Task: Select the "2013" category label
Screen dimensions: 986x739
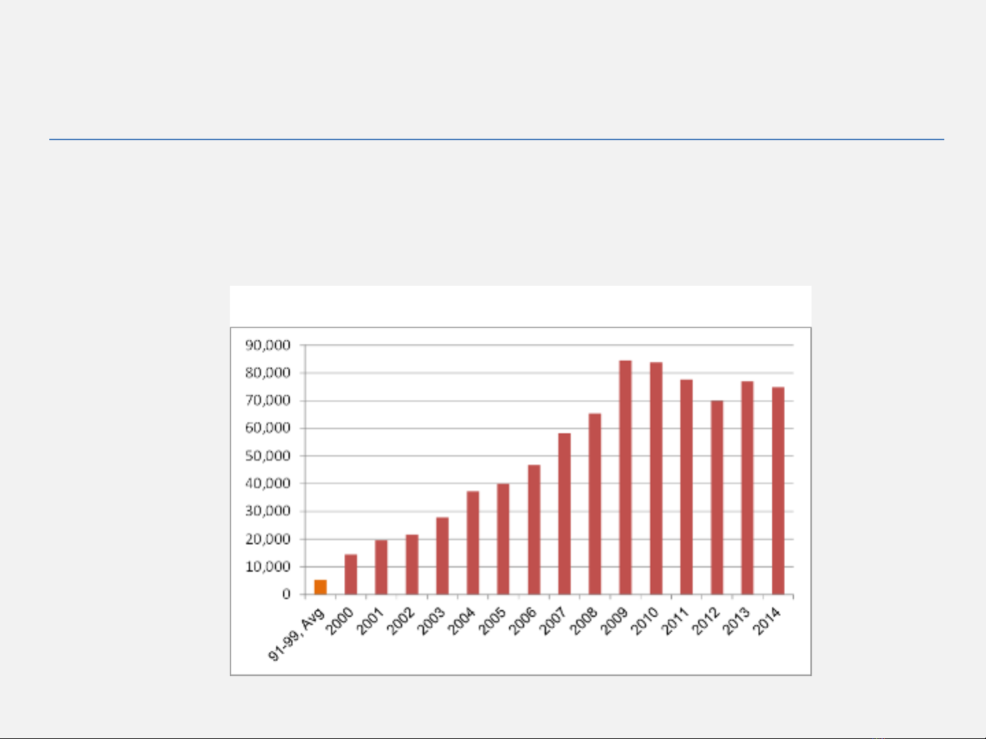Action: point(736,621)
